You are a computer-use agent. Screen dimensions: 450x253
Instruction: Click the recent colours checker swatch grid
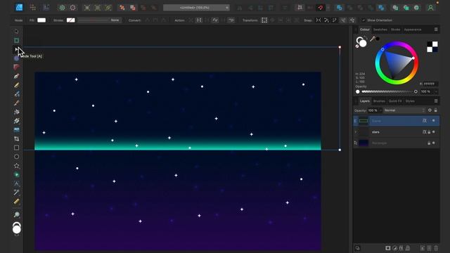[432, 47]
